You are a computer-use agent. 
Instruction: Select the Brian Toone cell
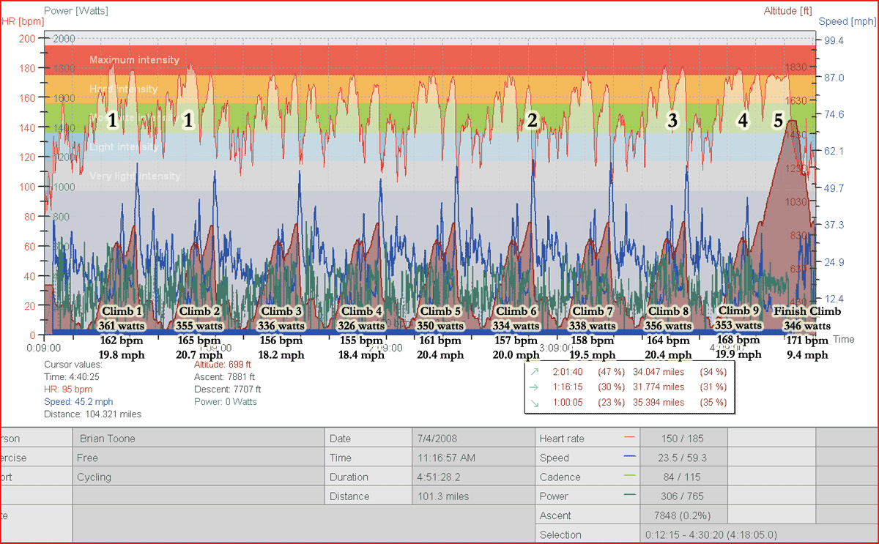pos(198,439)
